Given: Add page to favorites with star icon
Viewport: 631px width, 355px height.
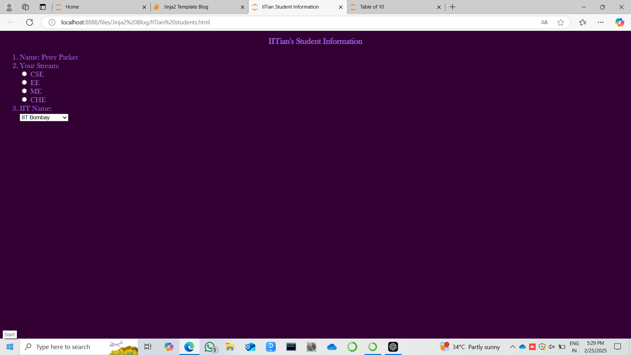Looking at the screenshot, I should (561, 22).
